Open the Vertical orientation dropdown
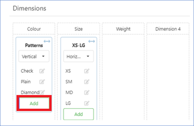The height and width of the screenshot is (126, 194). click(34, 56)
